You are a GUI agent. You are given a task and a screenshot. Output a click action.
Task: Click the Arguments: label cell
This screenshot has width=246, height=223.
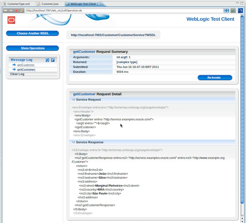pyautogui.click(x=91, y=57)
